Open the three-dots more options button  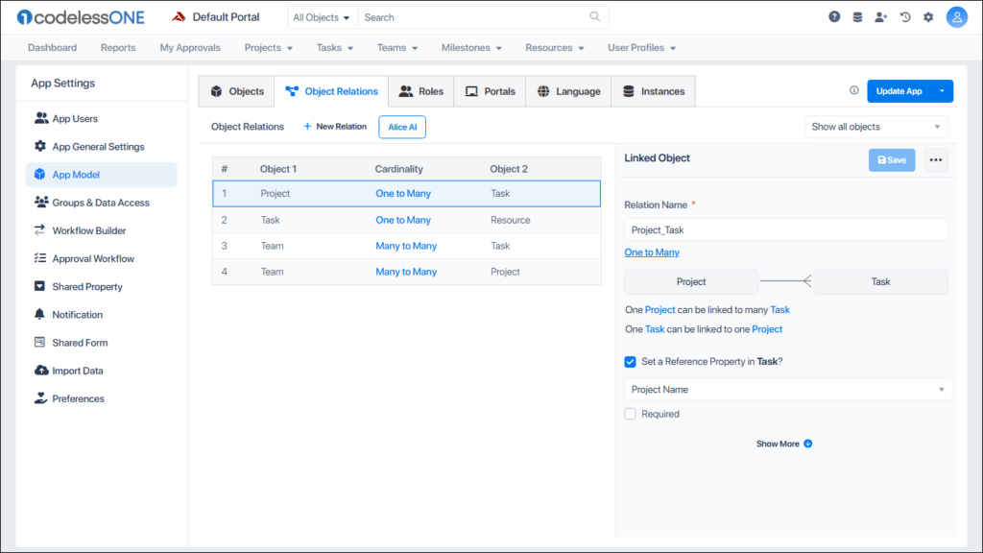click(x=936, y=160)
